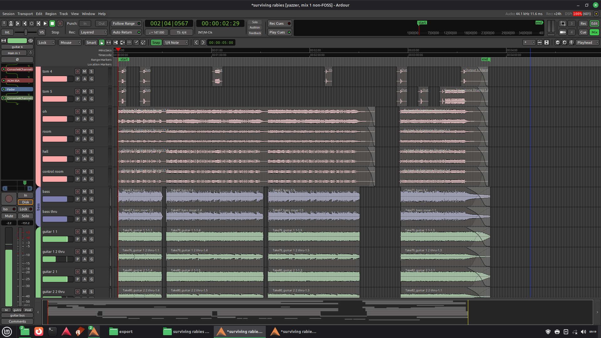Viewport: 601px width, 338px height.
Task: Open the Layered record mode dropdown
Action: (x=93, y=32)
